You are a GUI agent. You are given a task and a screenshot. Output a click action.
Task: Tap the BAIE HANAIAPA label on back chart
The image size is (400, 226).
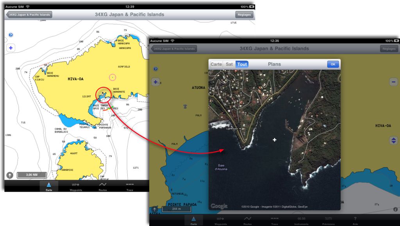124,42
